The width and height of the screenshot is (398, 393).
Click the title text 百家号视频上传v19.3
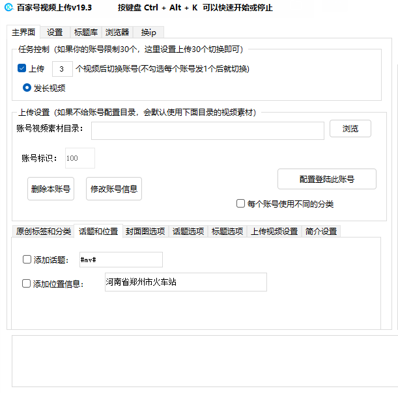54,8
